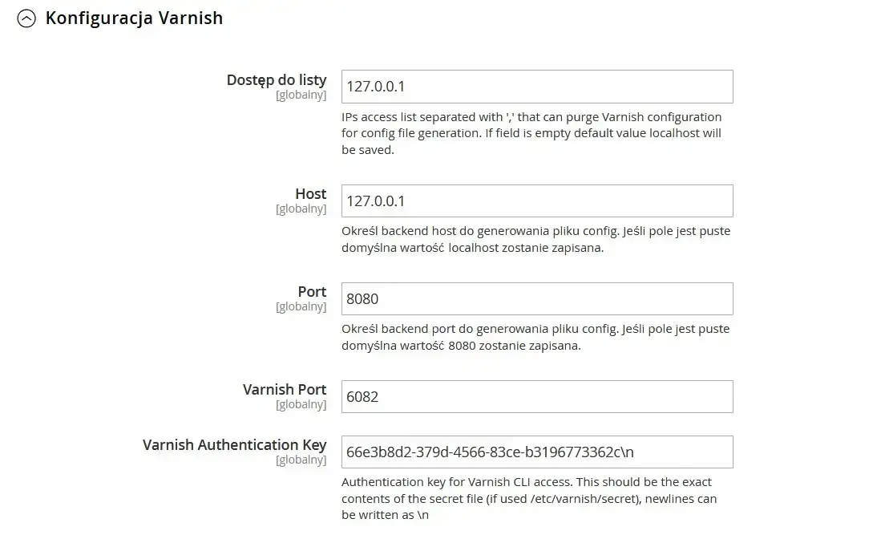The image size is (885, 535).
Task: Click the Dostęp do listy label
Action: [277, 80]
